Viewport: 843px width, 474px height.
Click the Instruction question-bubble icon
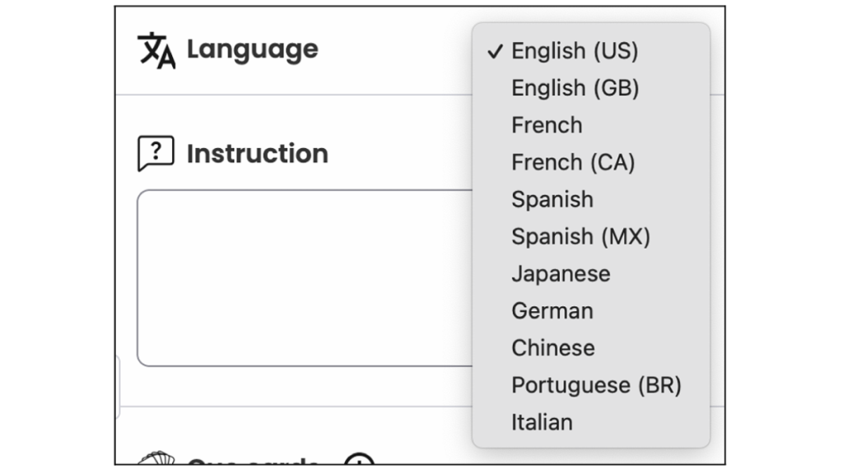(156, 154)
